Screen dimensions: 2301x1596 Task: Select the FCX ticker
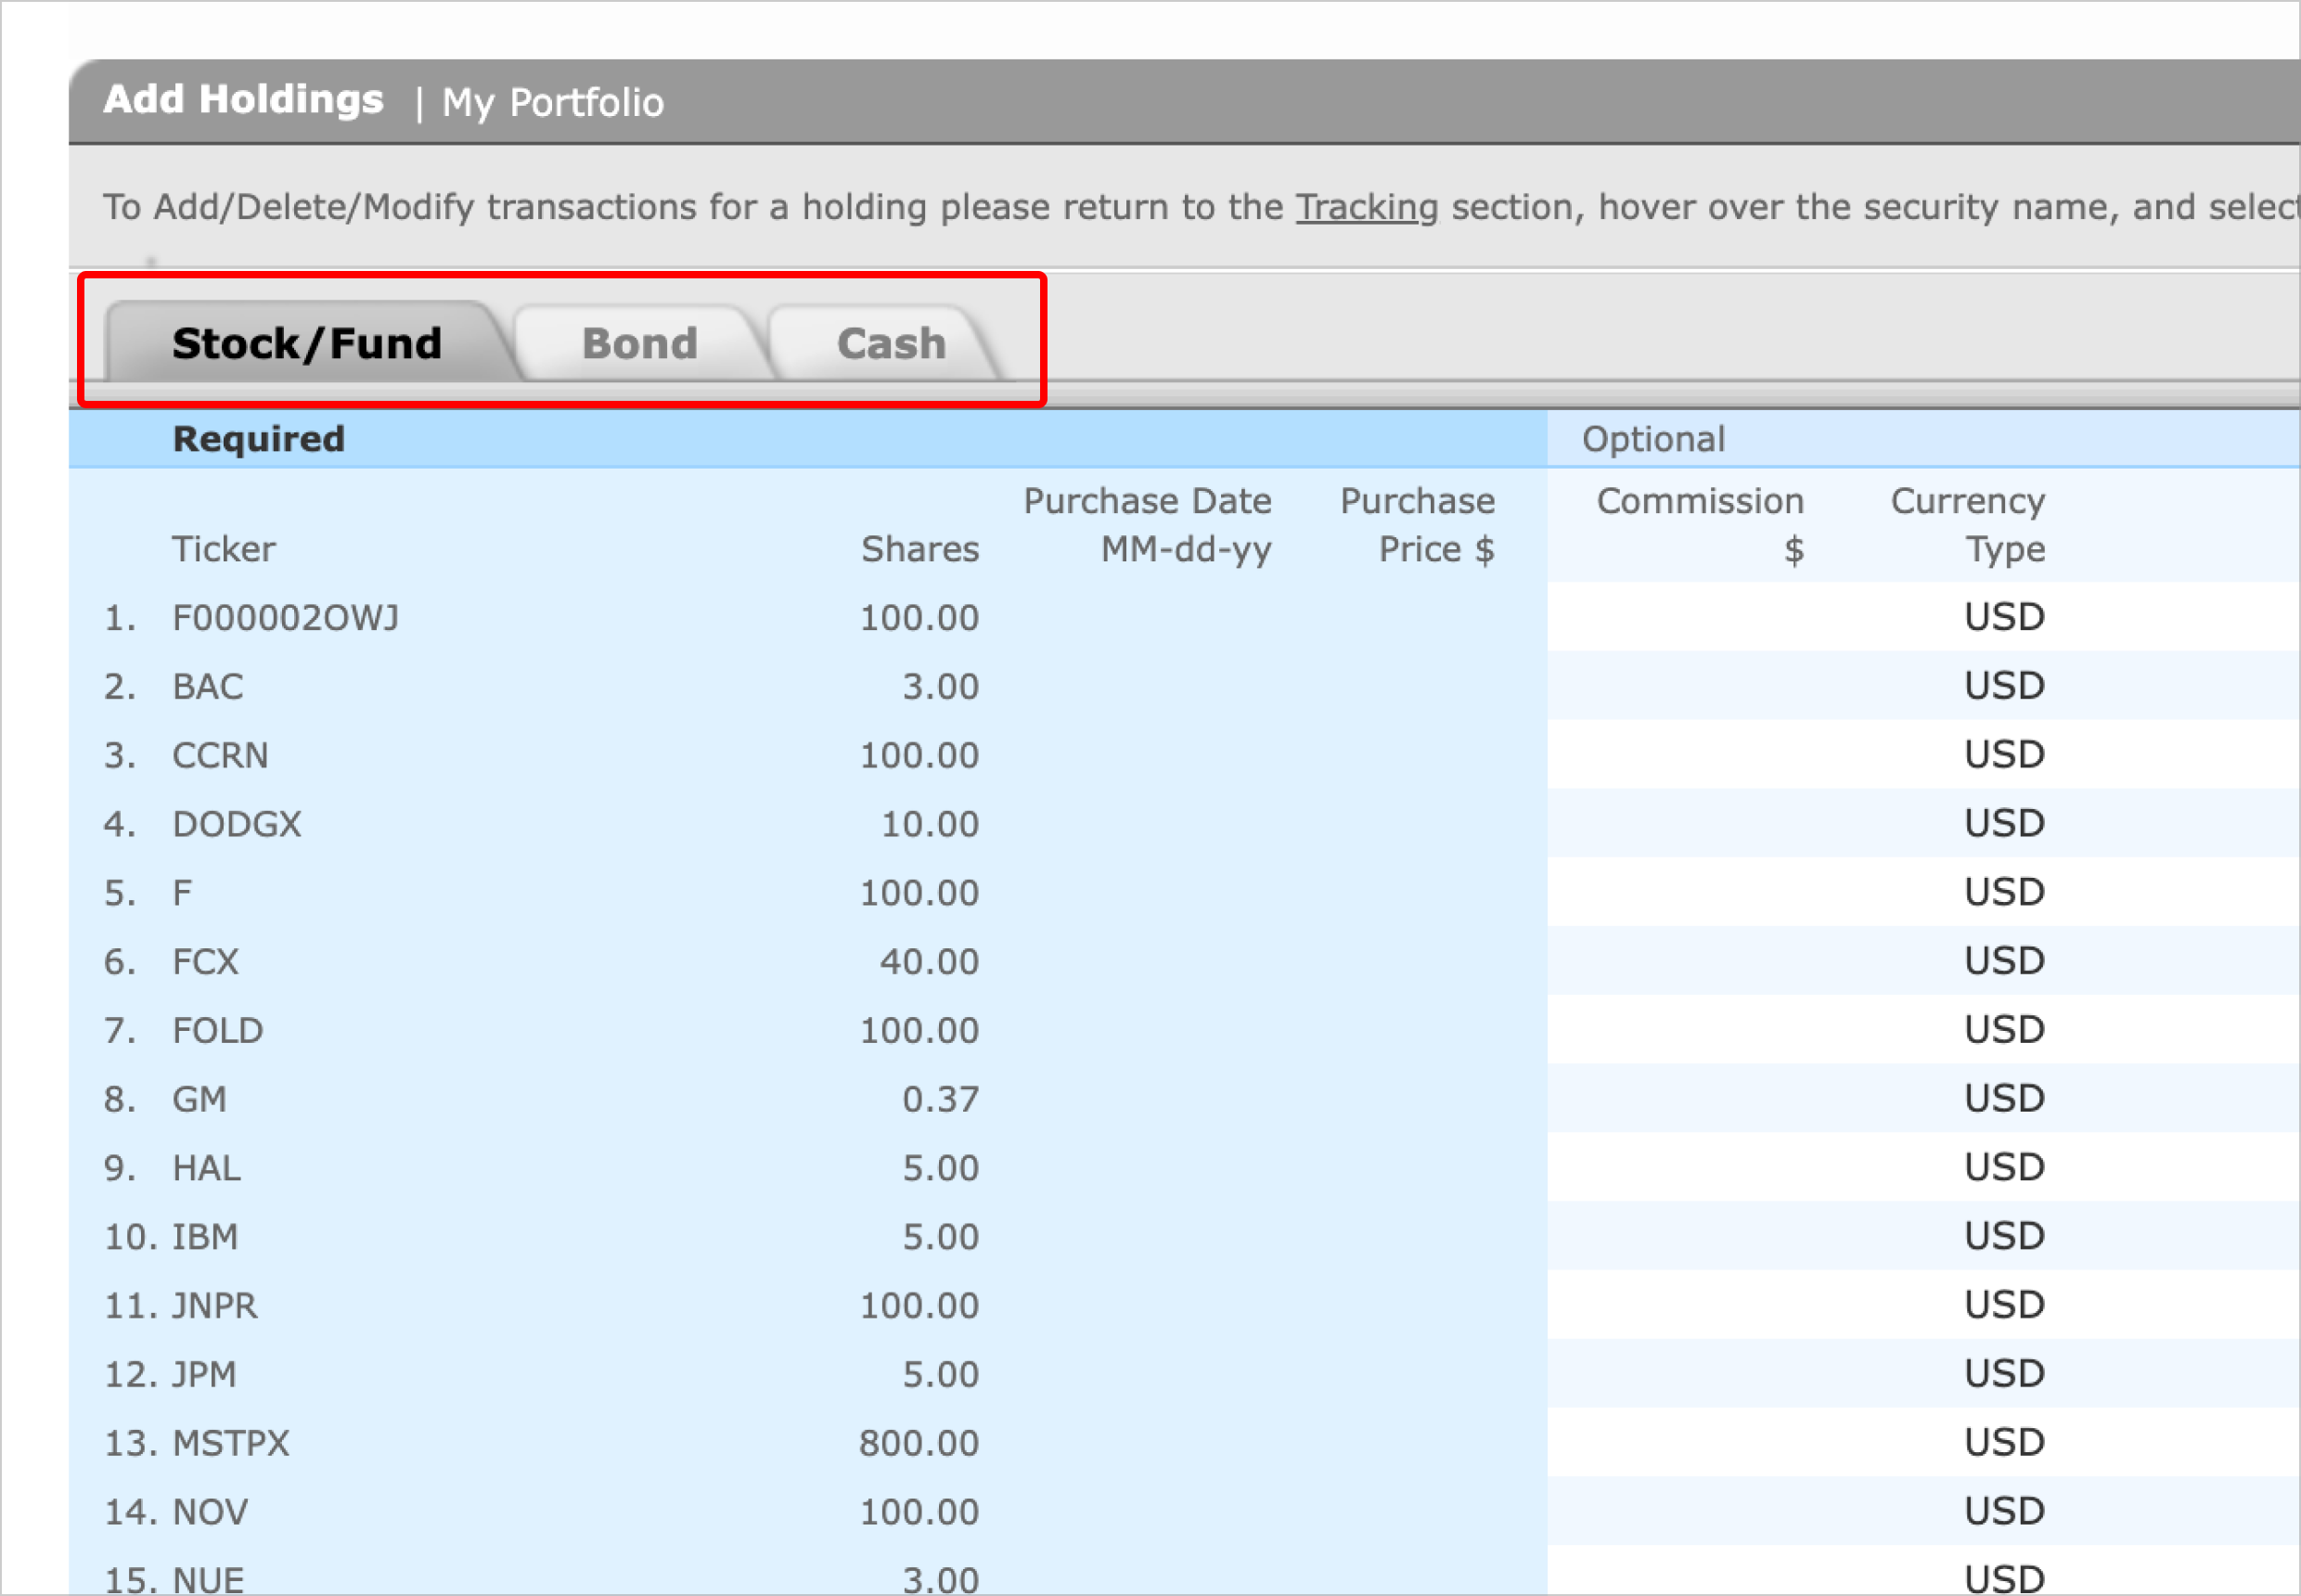206,962
